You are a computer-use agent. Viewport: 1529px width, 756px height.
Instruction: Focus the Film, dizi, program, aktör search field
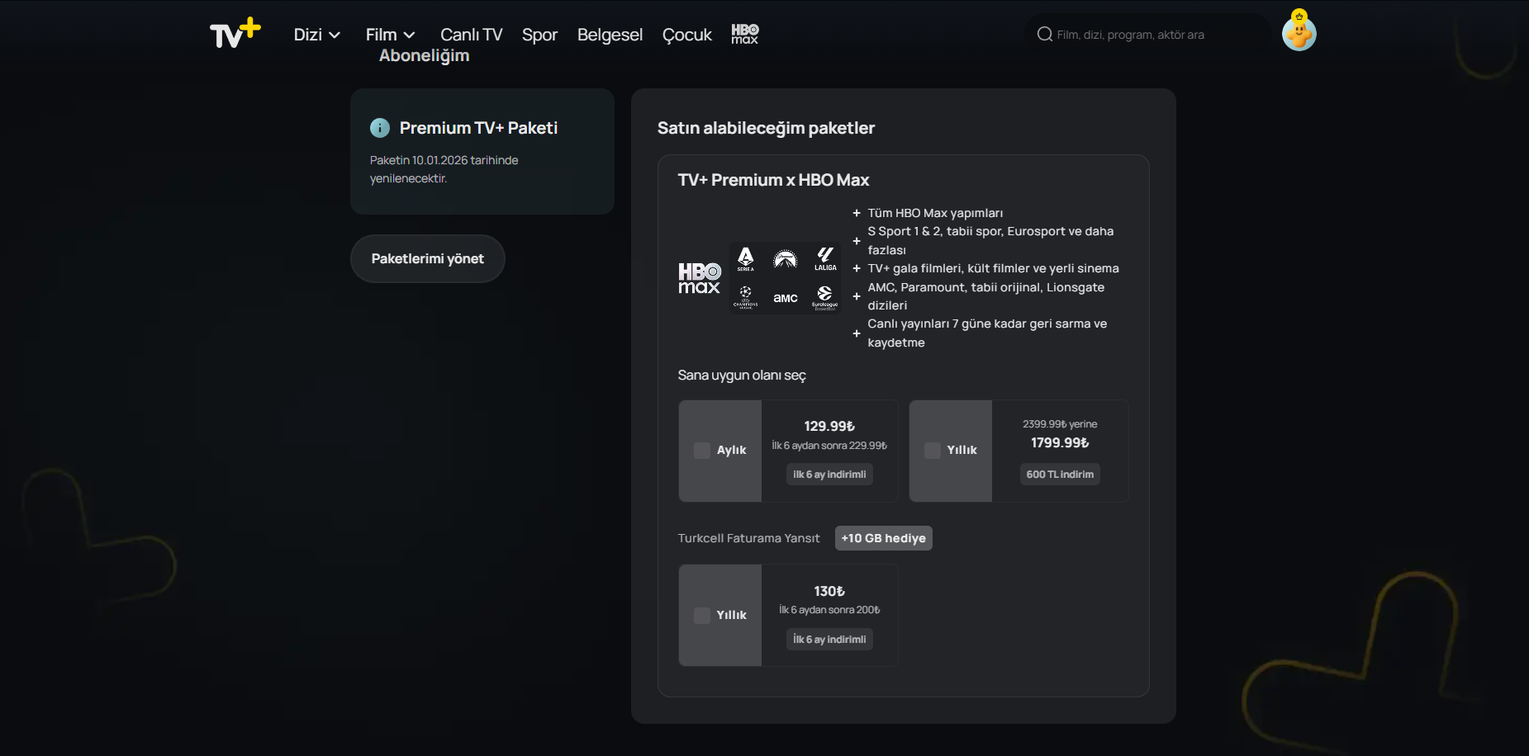(1148, 35)
